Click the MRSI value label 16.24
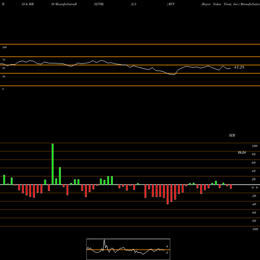 [242, 152]
